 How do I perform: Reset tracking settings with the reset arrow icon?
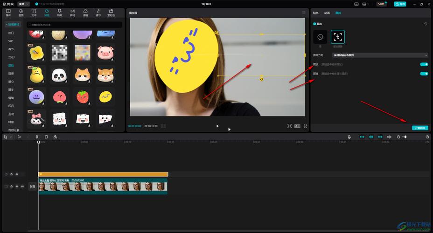[426, 24]
